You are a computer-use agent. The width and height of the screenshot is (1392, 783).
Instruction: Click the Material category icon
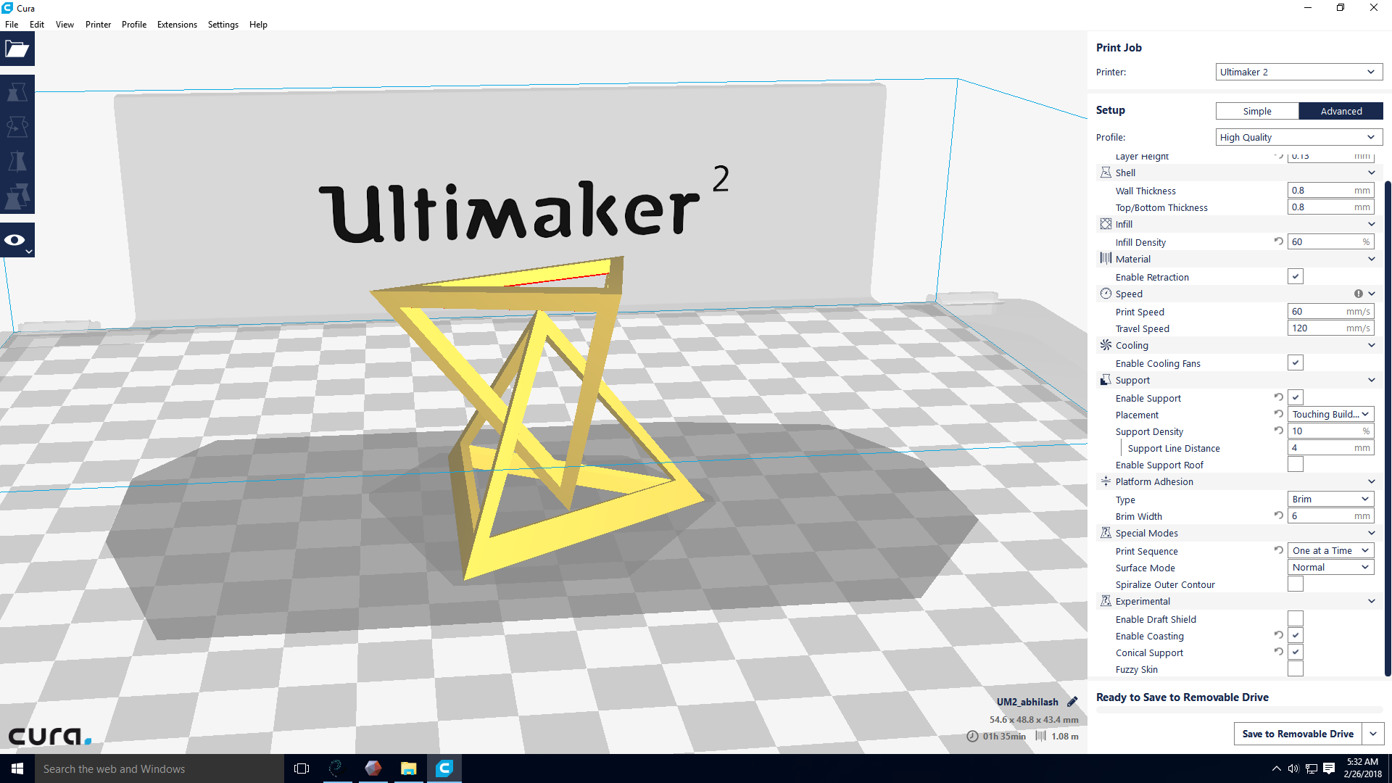click(x=1106, y=258)
